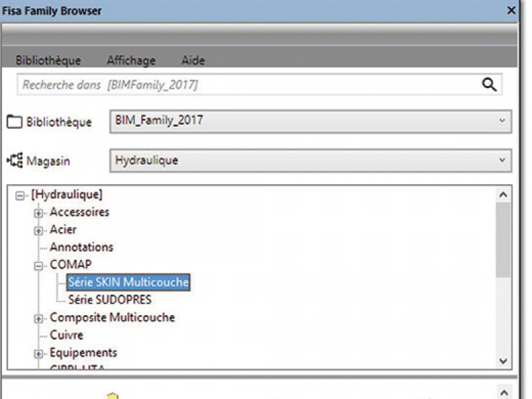Collapse the COMAP node

(38, 266)
